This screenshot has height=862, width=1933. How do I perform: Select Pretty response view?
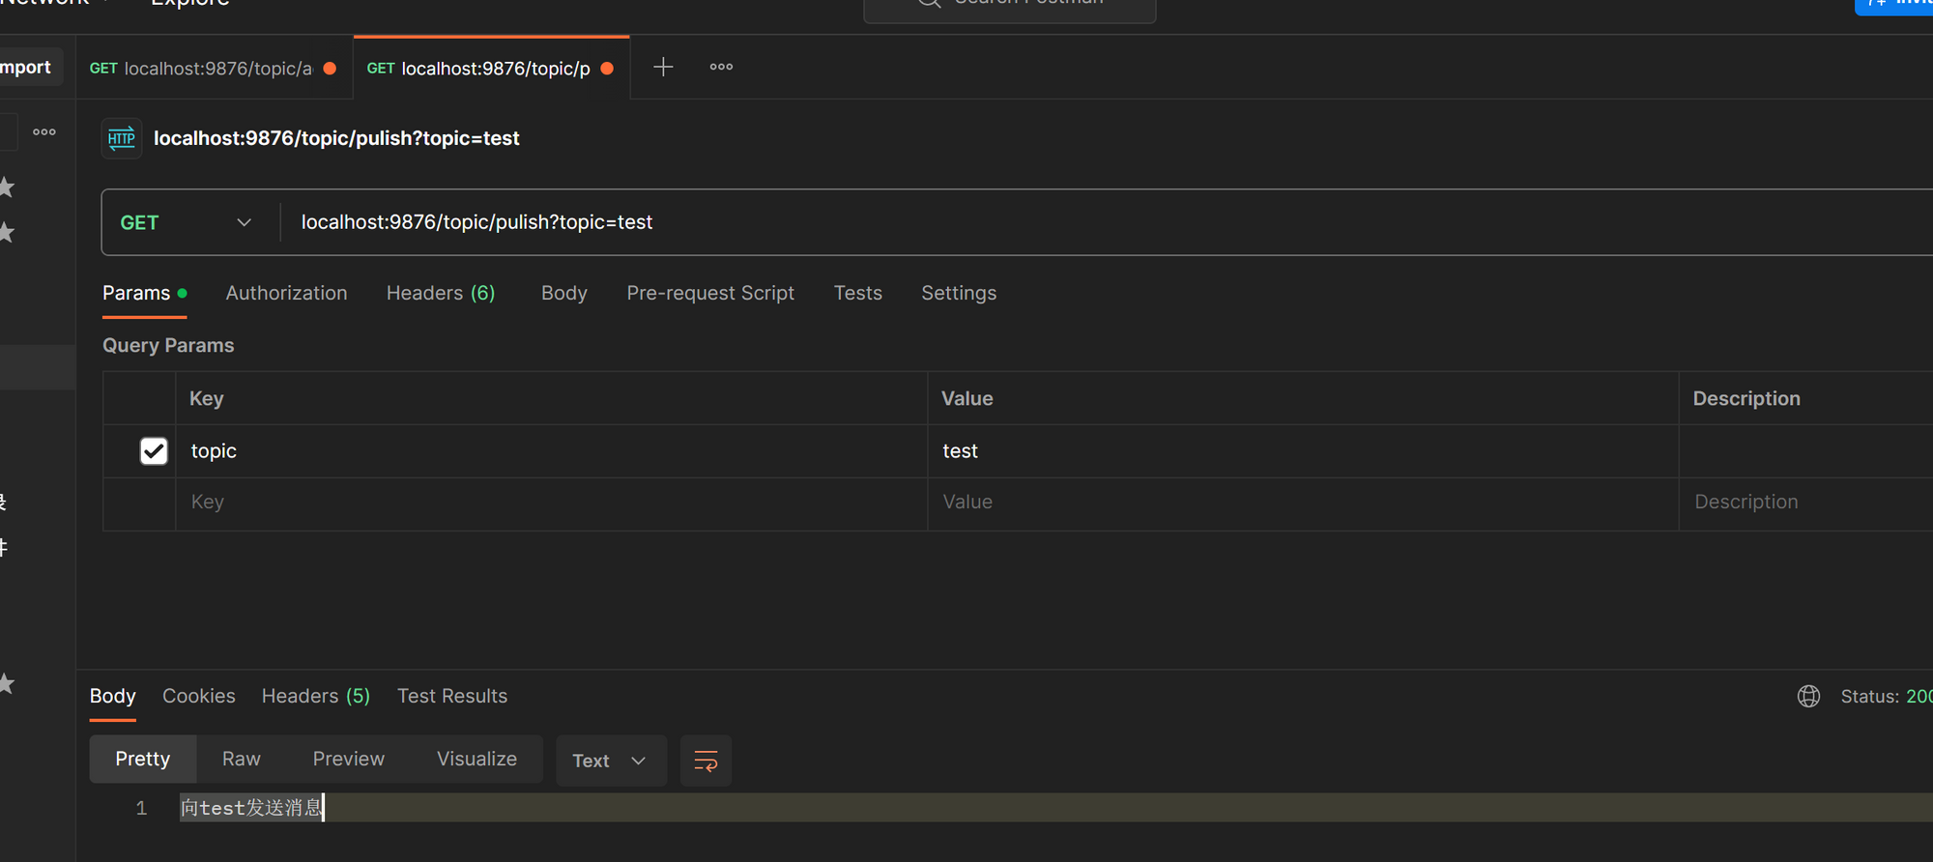[x=143, y=760]
